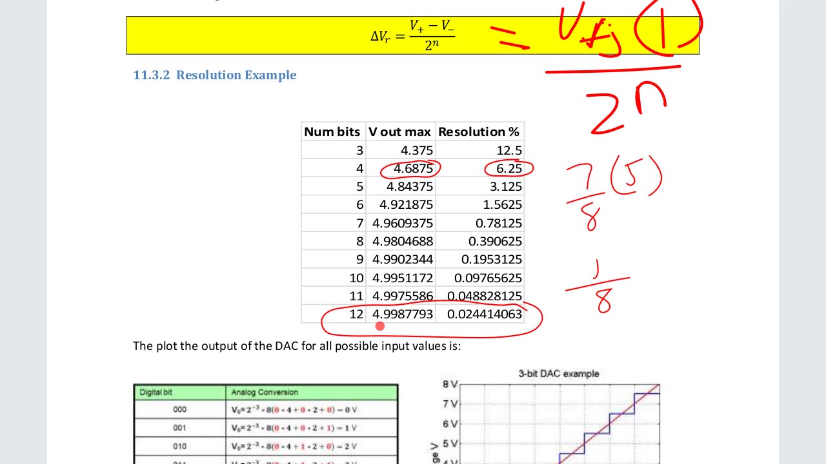The width and height of the screenshot is (826, 464).
Task: Click the analog conversion formula ending '= 1 V'
Action: tap(294, 427)
